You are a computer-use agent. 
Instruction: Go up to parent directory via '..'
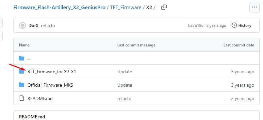coord(29,59)
